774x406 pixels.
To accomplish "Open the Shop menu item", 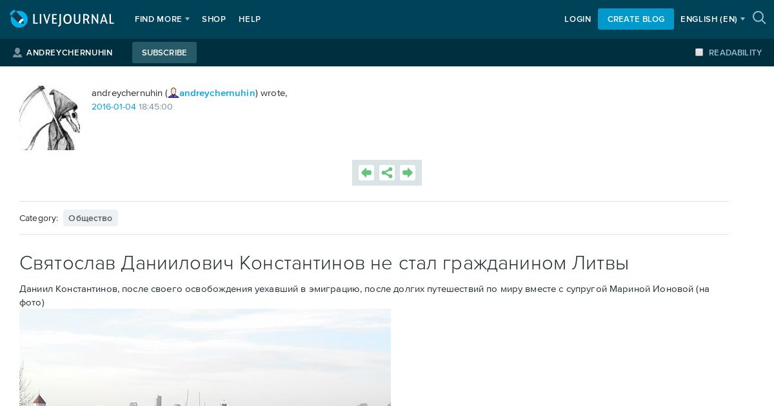I will pos(213,19).
